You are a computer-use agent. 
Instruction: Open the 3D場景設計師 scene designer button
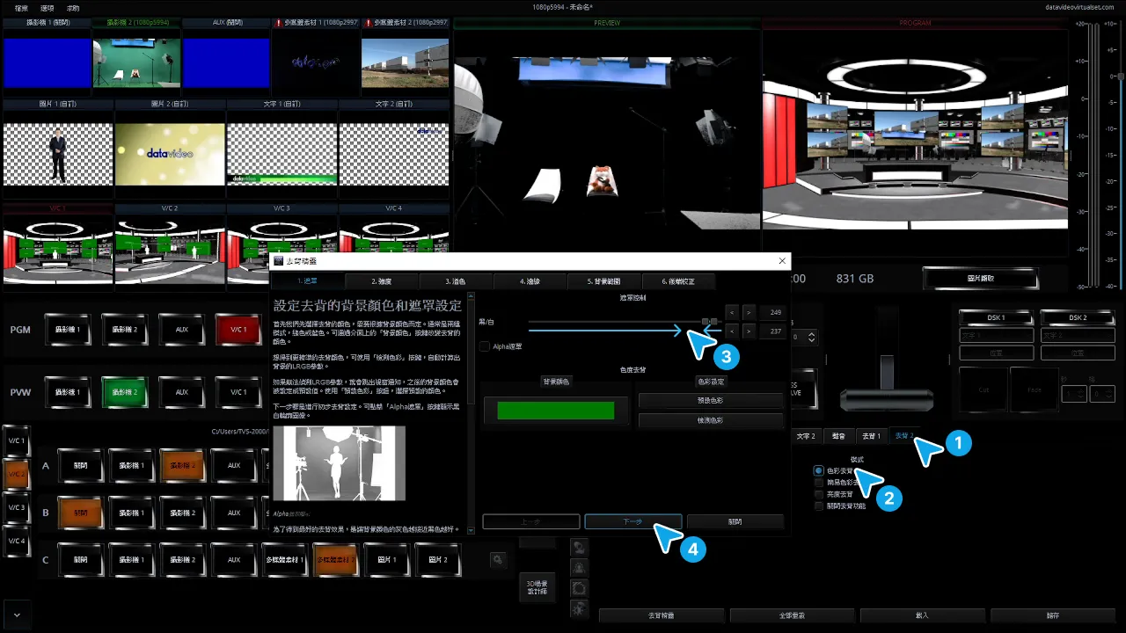[x=537, y=586]
